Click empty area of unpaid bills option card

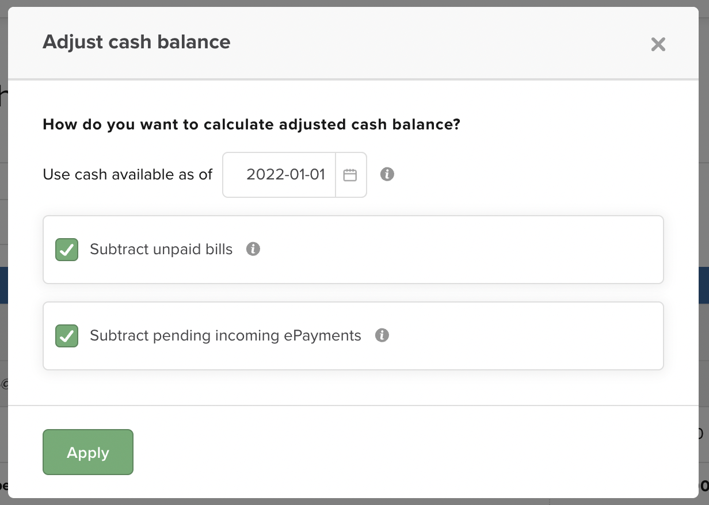click(x=460, y=250)
